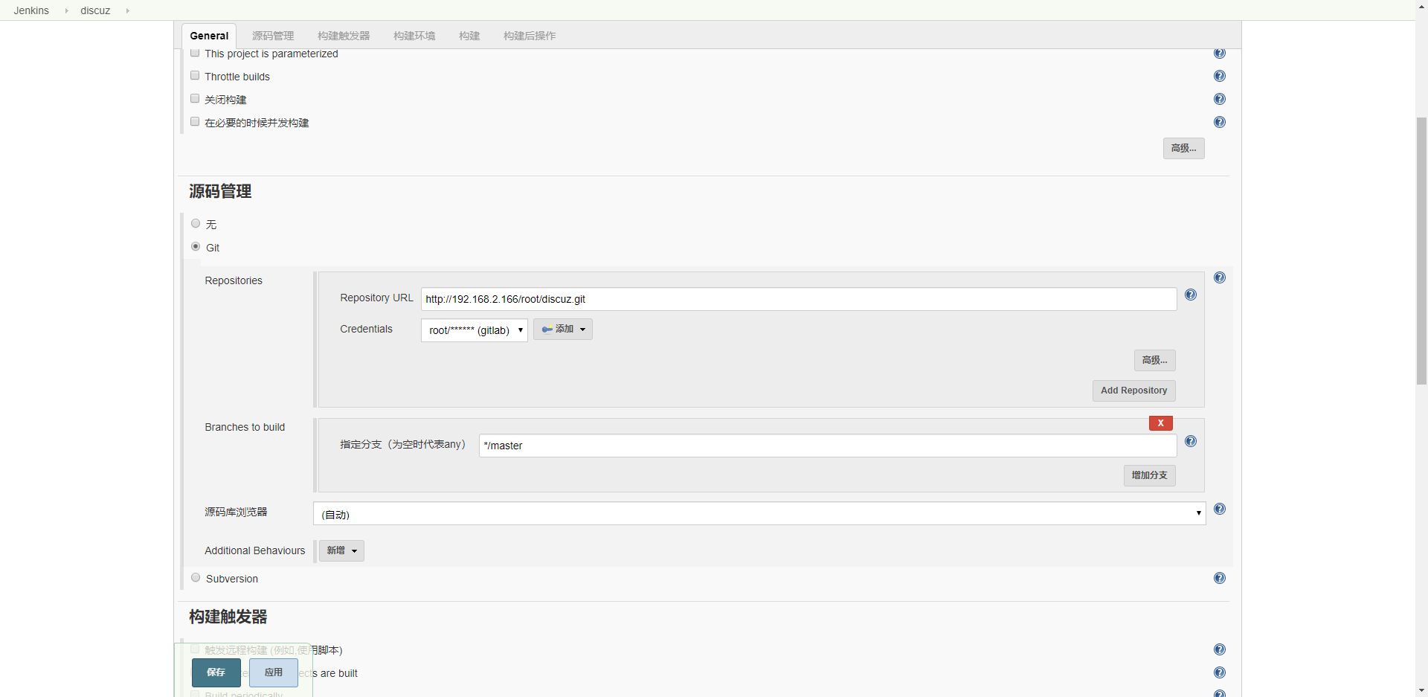Open help for 触发远程构建 trigger
This screenshot has height=697, width=1428.
click(x=1220, y=649)
